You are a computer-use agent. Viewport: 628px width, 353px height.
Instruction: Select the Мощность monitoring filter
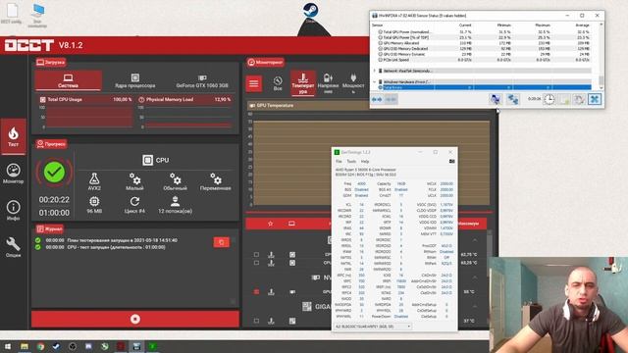pyautogui.click(x=353, y=83)
